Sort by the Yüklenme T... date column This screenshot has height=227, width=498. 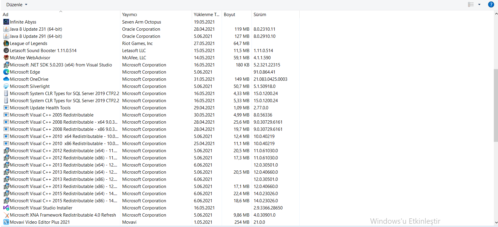pos(207,14)
